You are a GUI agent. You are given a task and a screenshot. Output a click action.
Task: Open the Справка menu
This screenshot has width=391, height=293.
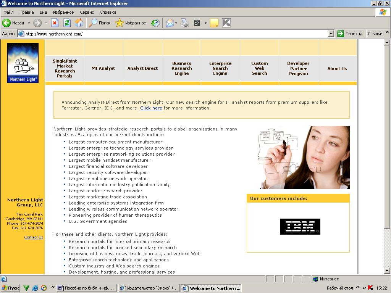[x=108, y=12]
